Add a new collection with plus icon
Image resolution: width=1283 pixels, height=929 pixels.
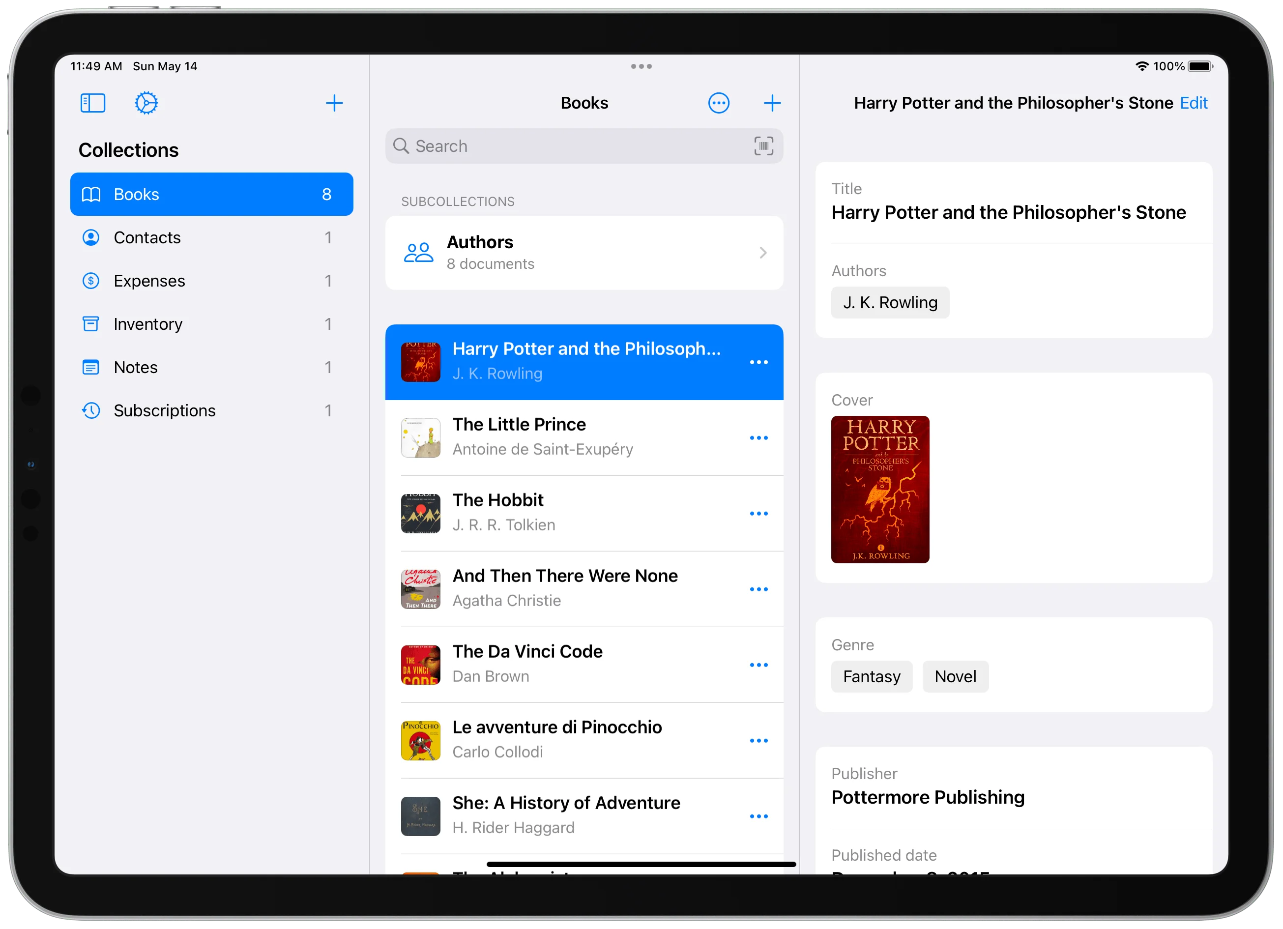click(334, 103)
